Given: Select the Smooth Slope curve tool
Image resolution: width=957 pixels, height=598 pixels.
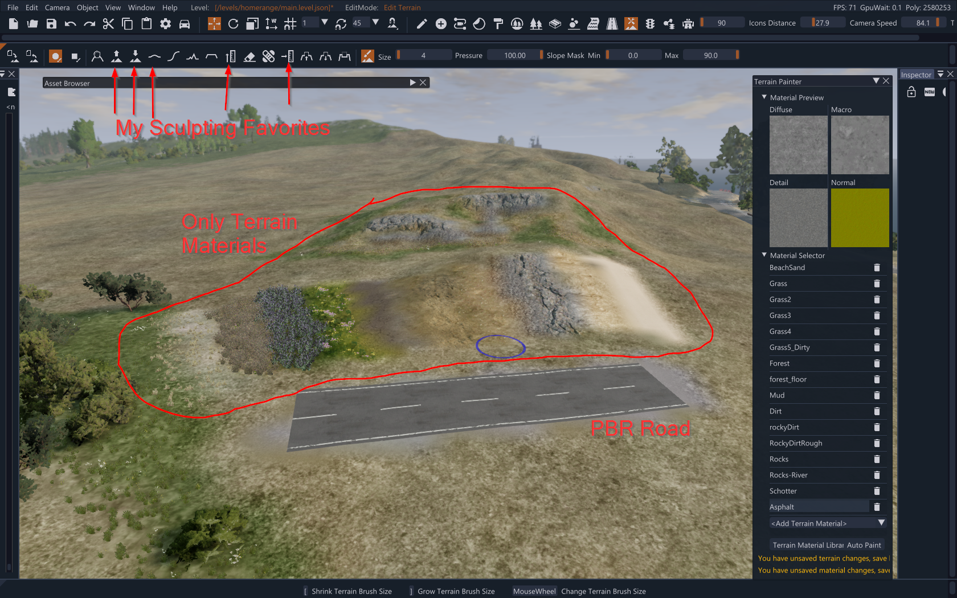Looking at the screenshot, I should pyautogui.click(x=174, y=56).
